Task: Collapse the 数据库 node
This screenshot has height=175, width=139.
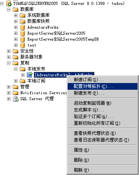Action: click(x=9, y=9)
